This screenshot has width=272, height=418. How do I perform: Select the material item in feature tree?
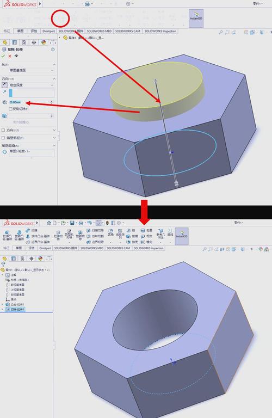(x=17, y=280)
